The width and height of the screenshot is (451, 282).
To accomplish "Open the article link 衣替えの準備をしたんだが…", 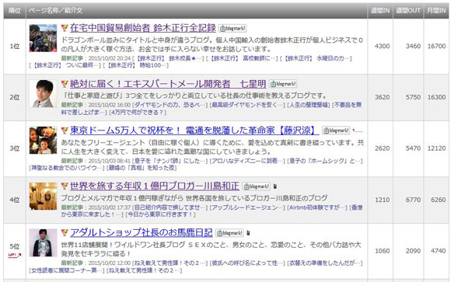I will coord(324,263).
